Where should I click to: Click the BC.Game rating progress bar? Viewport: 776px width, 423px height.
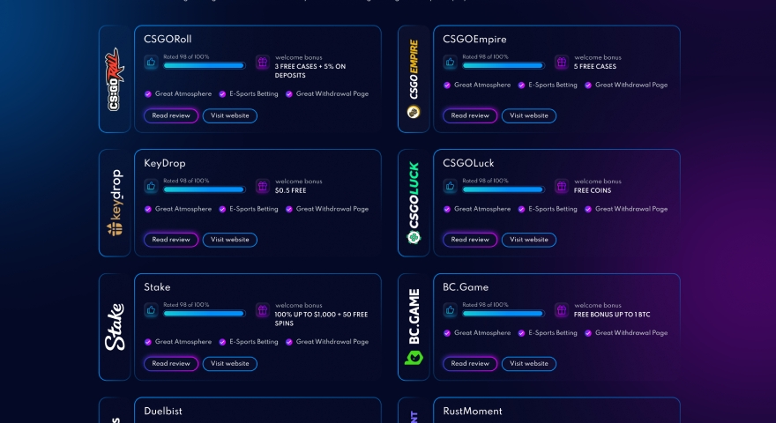[x=504, y=313]
